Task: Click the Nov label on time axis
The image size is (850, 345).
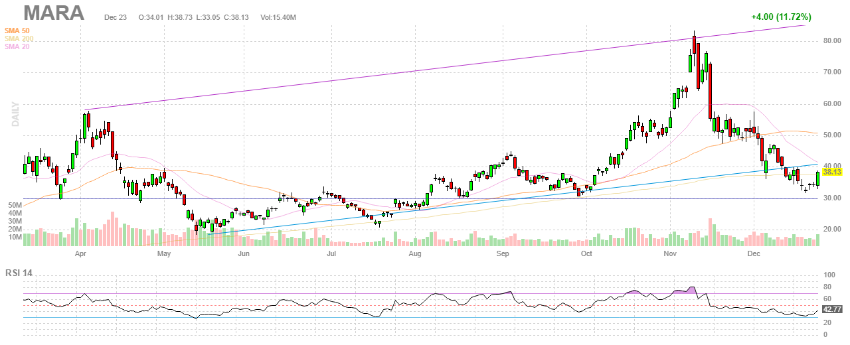Action: [x=671, y=253]
